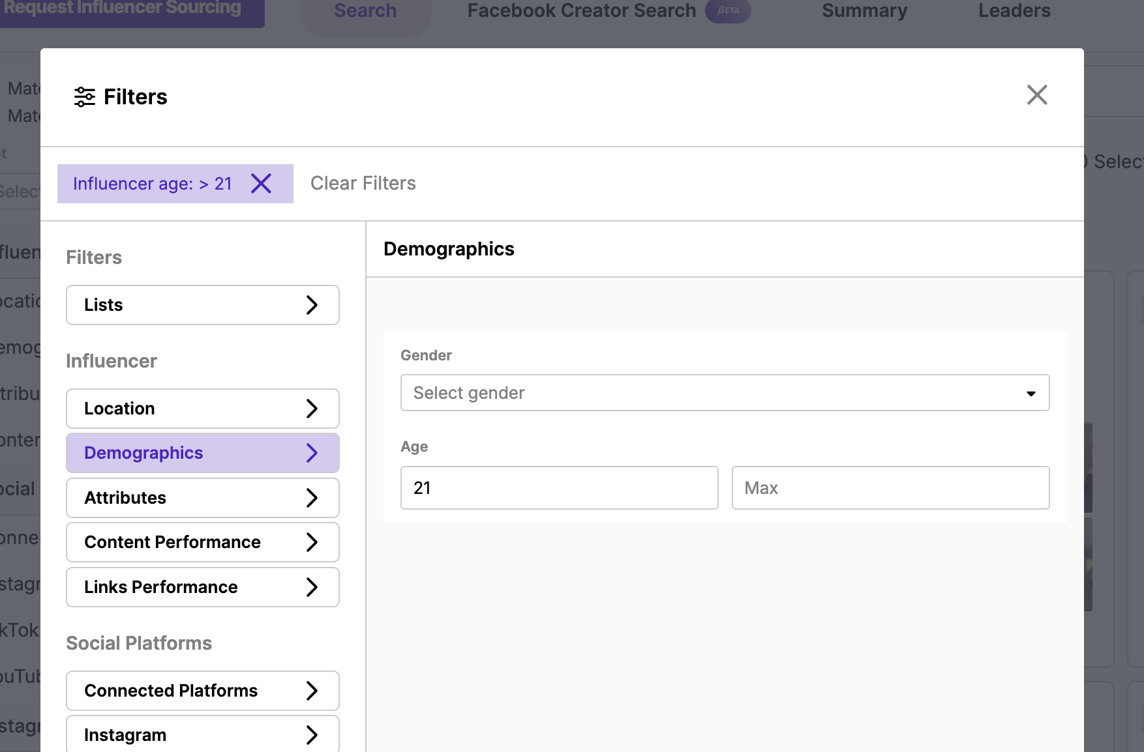
Task: Click the Max age input field
Action: (x=890, y=488)
